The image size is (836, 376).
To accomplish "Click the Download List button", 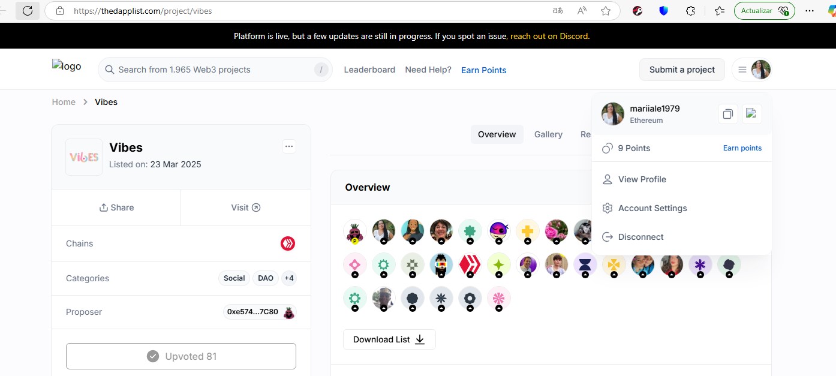I will 389,339.
